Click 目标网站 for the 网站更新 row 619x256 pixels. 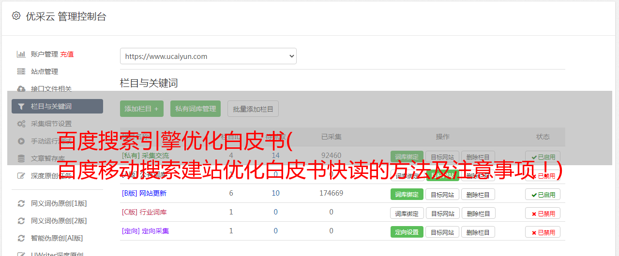[442, 194]
